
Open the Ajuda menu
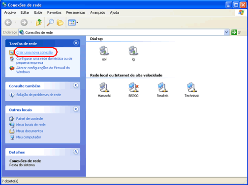click(x=114, y=13)
